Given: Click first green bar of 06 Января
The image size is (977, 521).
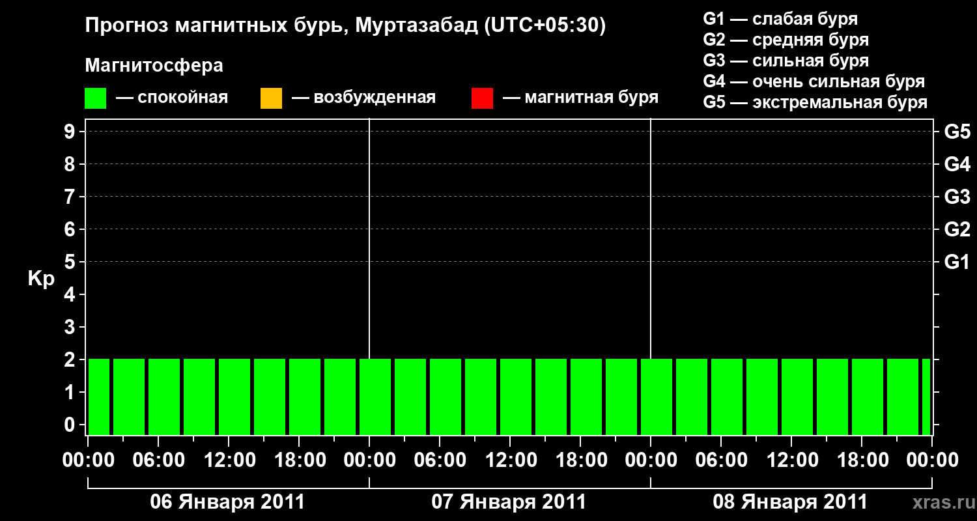Looking at the screenshot, I should coord(99,397).
